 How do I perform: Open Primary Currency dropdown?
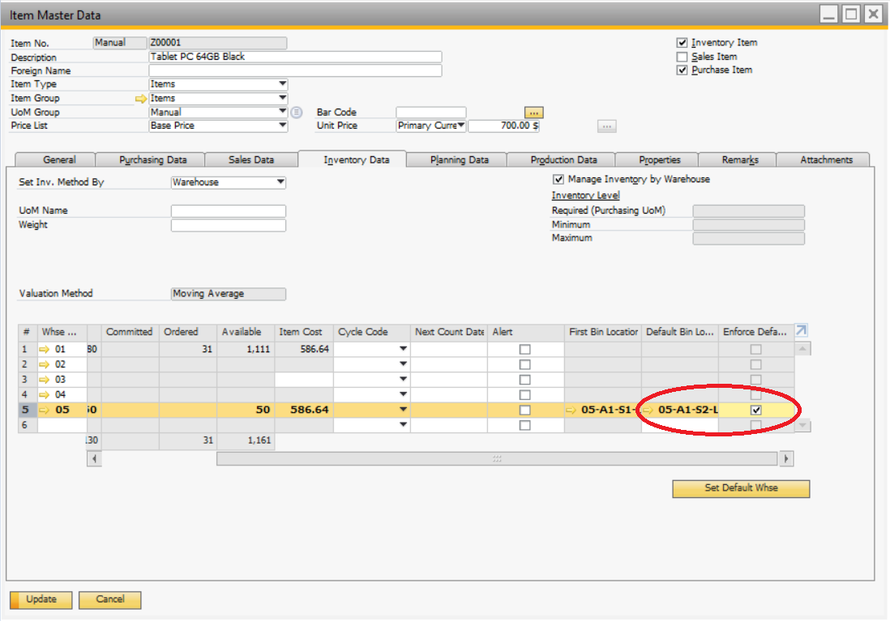coord(461,125)
